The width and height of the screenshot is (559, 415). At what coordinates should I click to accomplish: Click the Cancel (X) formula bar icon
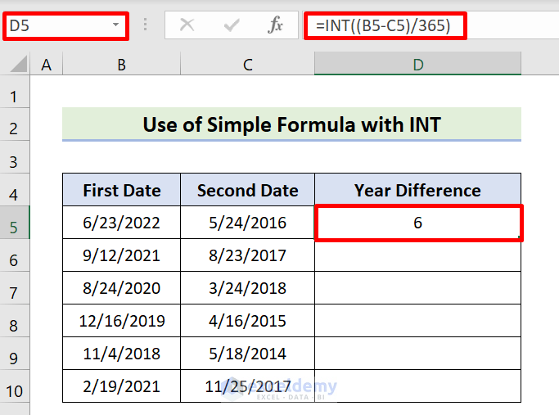187,25
